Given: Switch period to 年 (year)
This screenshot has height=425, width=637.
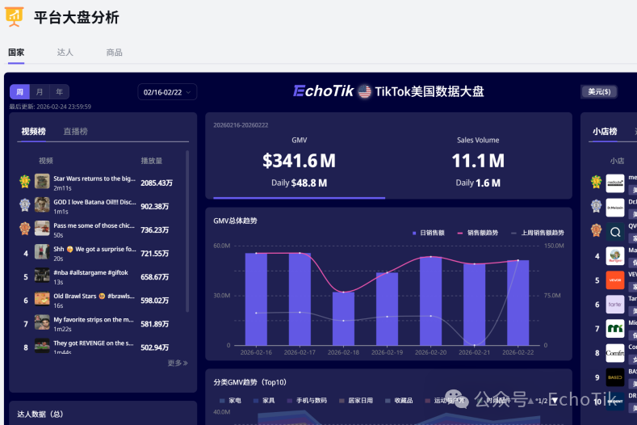Looking at the screenshot, I should point(59,92).
